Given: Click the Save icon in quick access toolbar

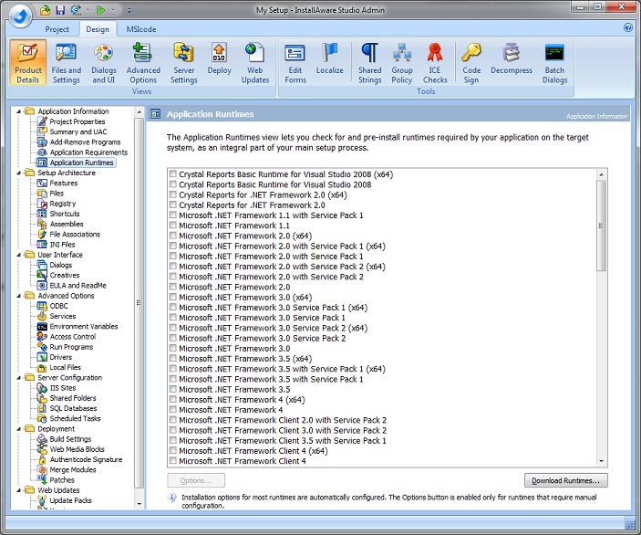Looking at the screenshot, I should click(60, 10).
